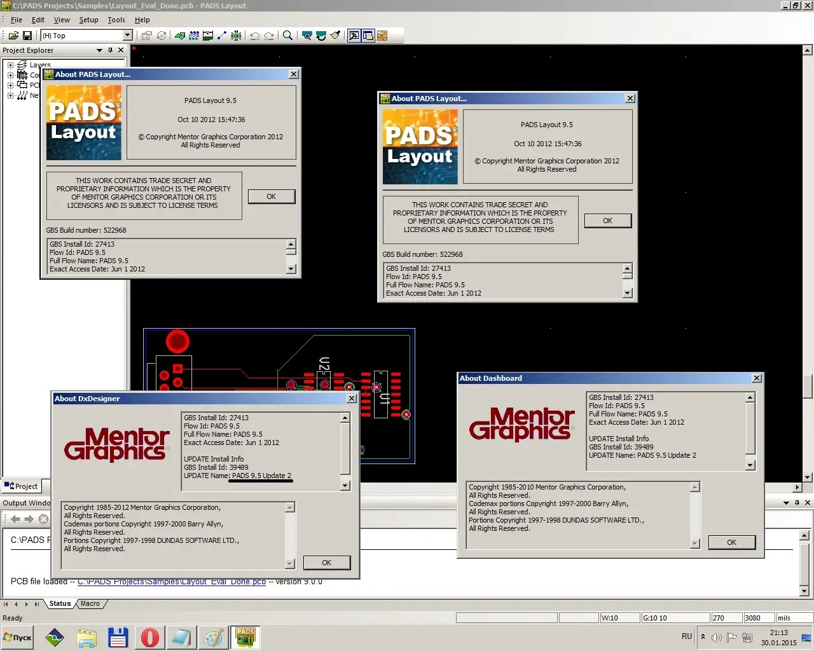The width and height of the screenshot is (814, 651).
Task: Click the Undo arrow icon
Action: pyautogui.click(x=254, y=35)
